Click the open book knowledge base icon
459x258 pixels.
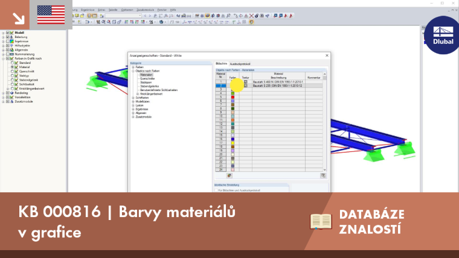[x=321, y=221]
